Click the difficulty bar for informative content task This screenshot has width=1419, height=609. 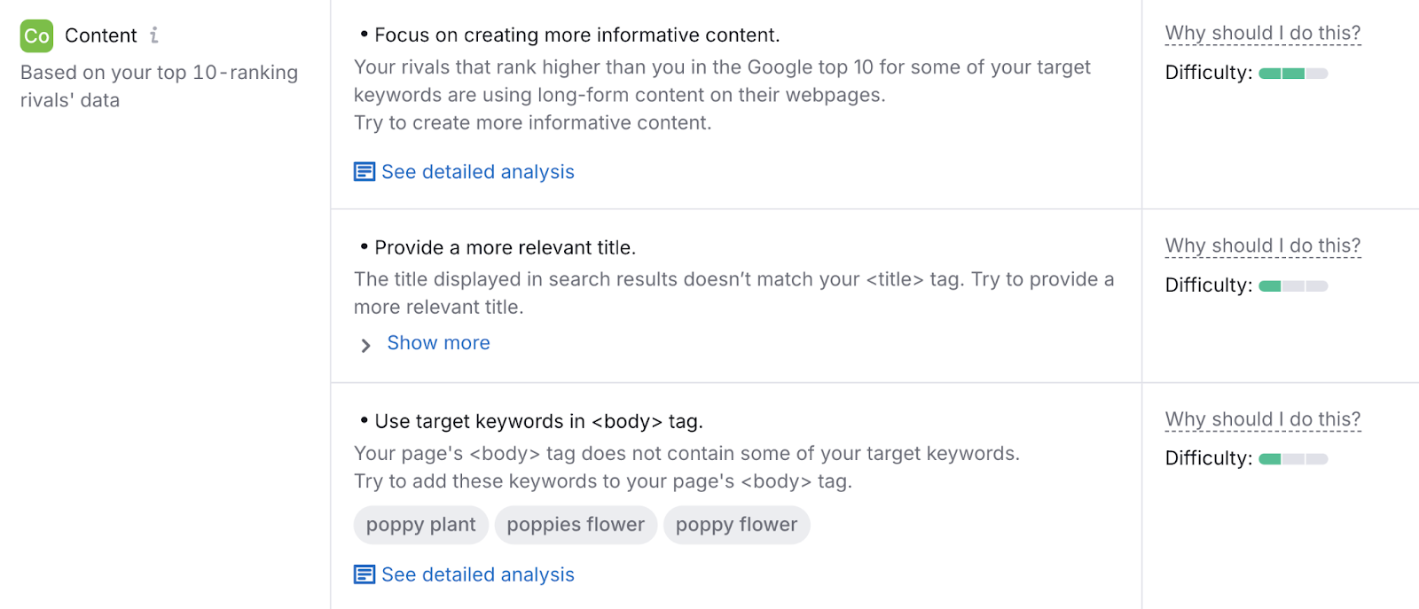(1293, 73)
